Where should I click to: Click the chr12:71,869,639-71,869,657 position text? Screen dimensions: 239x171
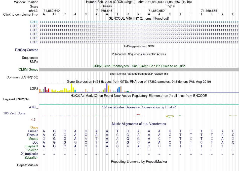click(x=165, y=2)
